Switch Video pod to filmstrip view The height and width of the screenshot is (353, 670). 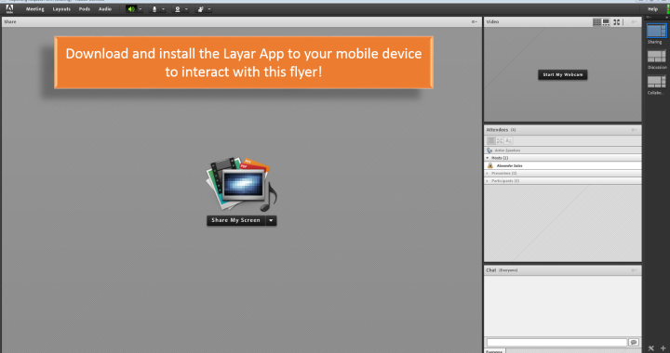tap(606, 21)
